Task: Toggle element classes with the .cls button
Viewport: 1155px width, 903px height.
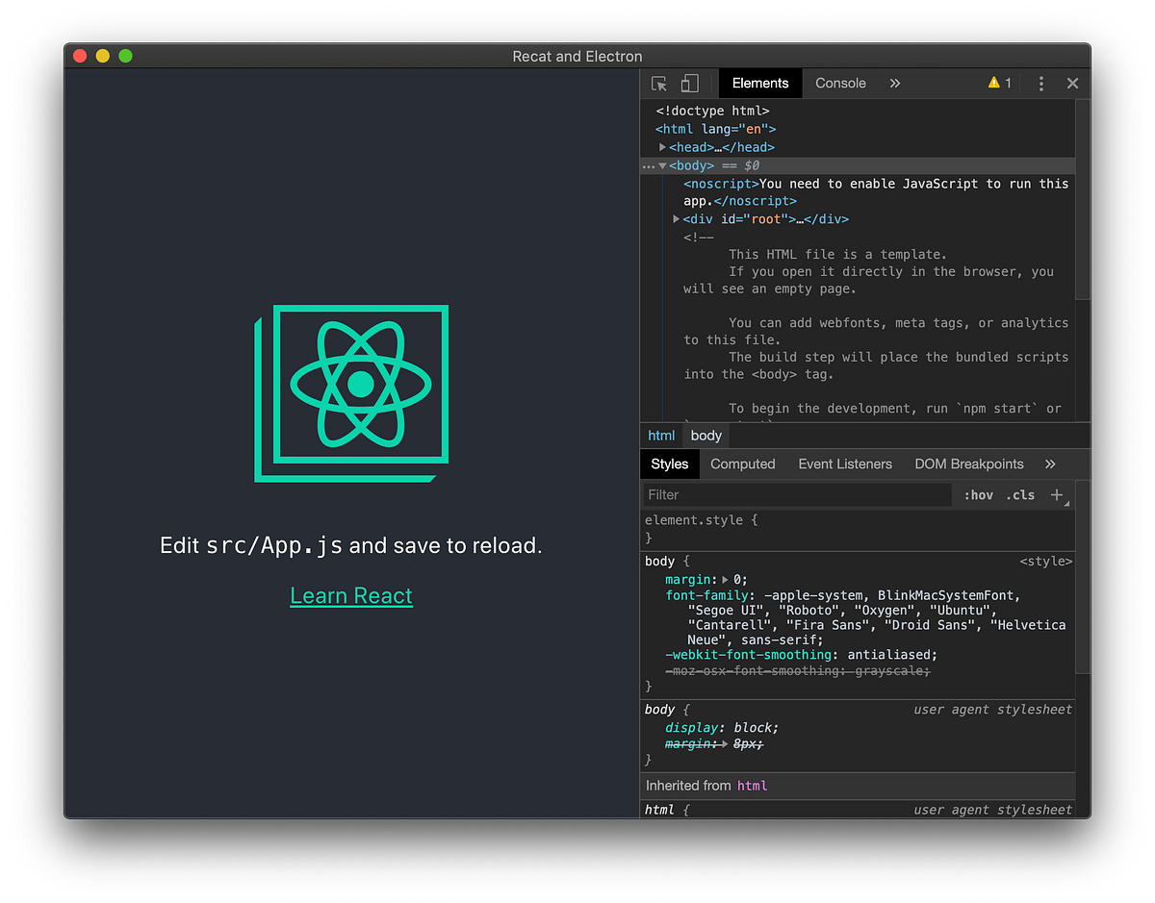Action: tap(1019, 494)
